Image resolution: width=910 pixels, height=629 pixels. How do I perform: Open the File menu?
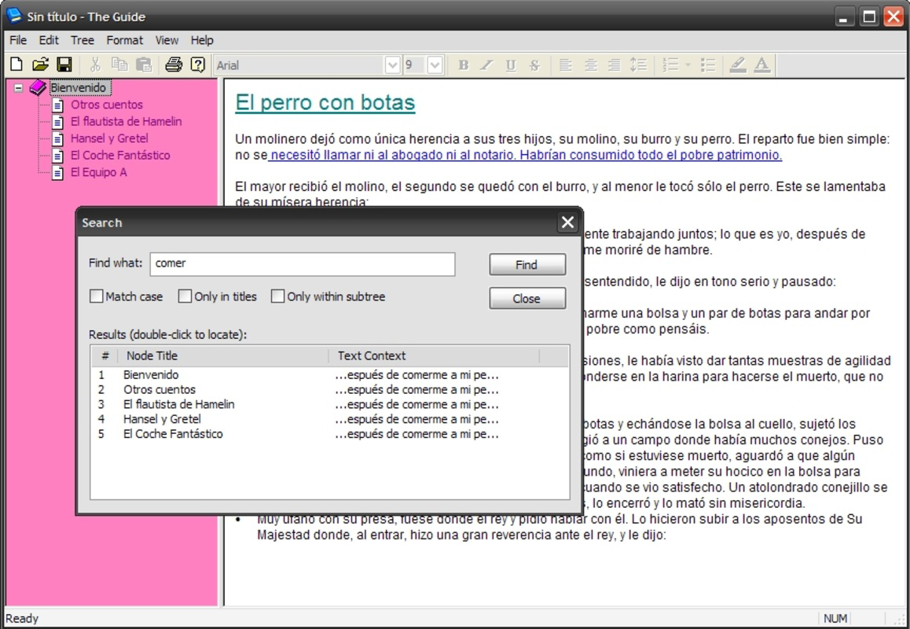[x=18, y=40]
